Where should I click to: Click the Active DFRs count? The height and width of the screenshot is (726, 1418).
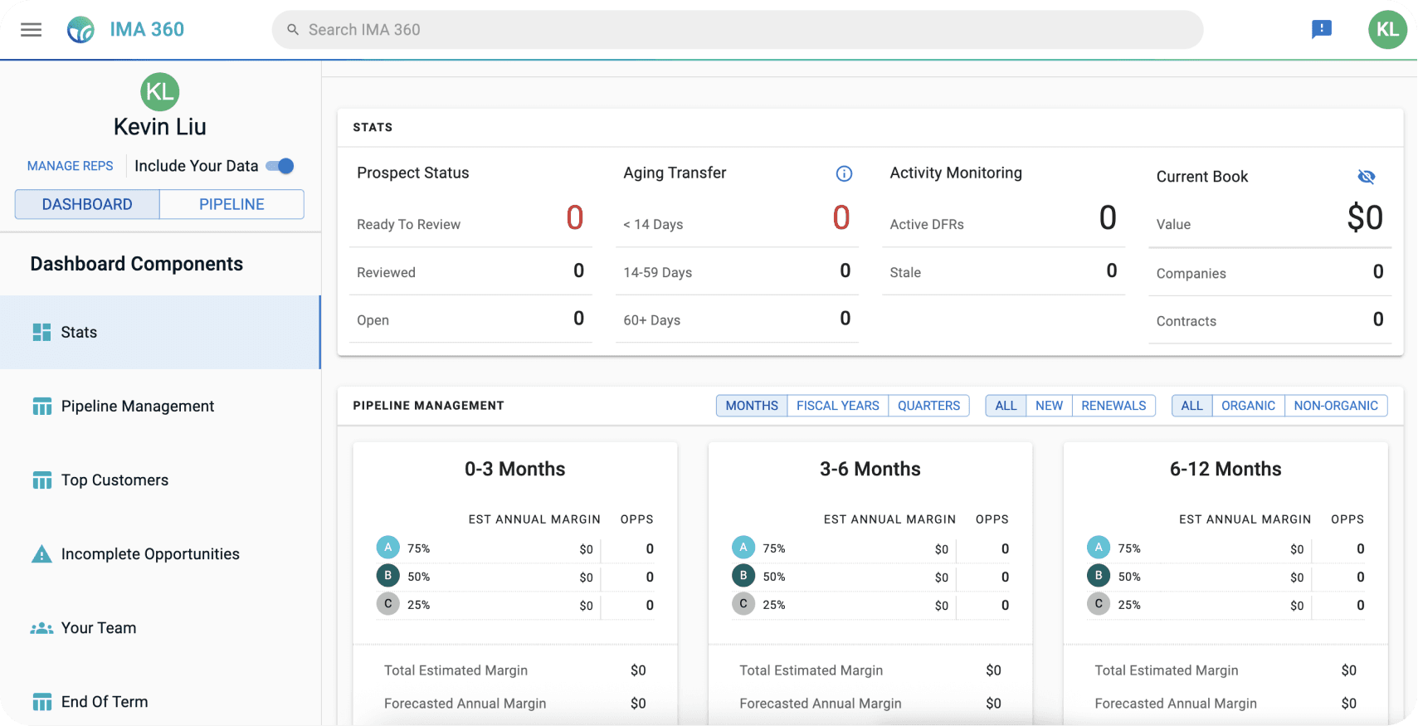(x=1108, y=218)
